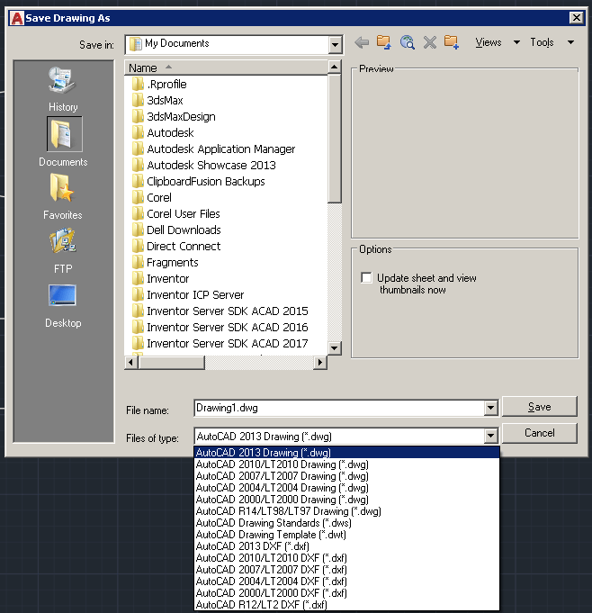Choose AutoCAD 2000/LT2000 DXF (*.dxf)

pyautogui.click(x=346, y=592)
